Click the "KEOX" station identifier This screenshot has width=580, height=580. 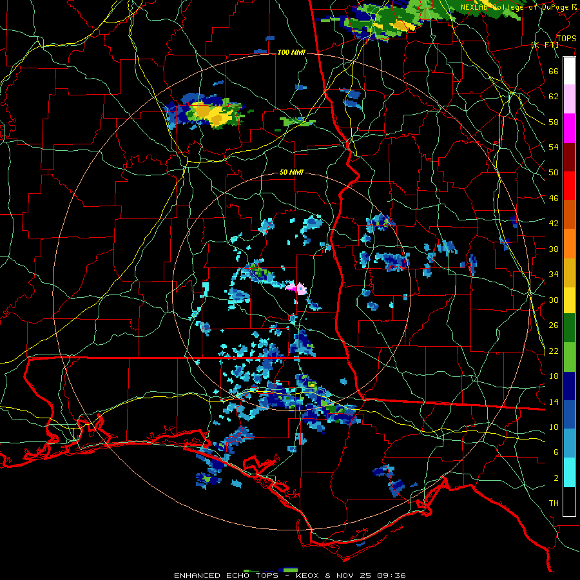307,575
